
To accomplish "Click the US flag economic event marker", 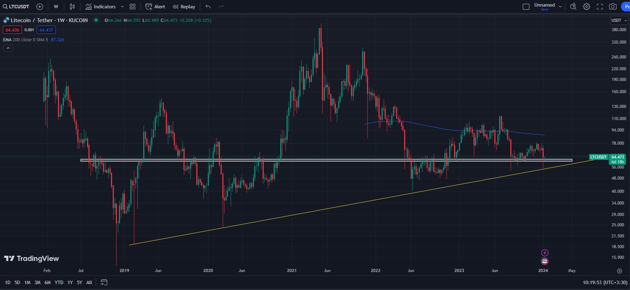I will click(545, 261).
